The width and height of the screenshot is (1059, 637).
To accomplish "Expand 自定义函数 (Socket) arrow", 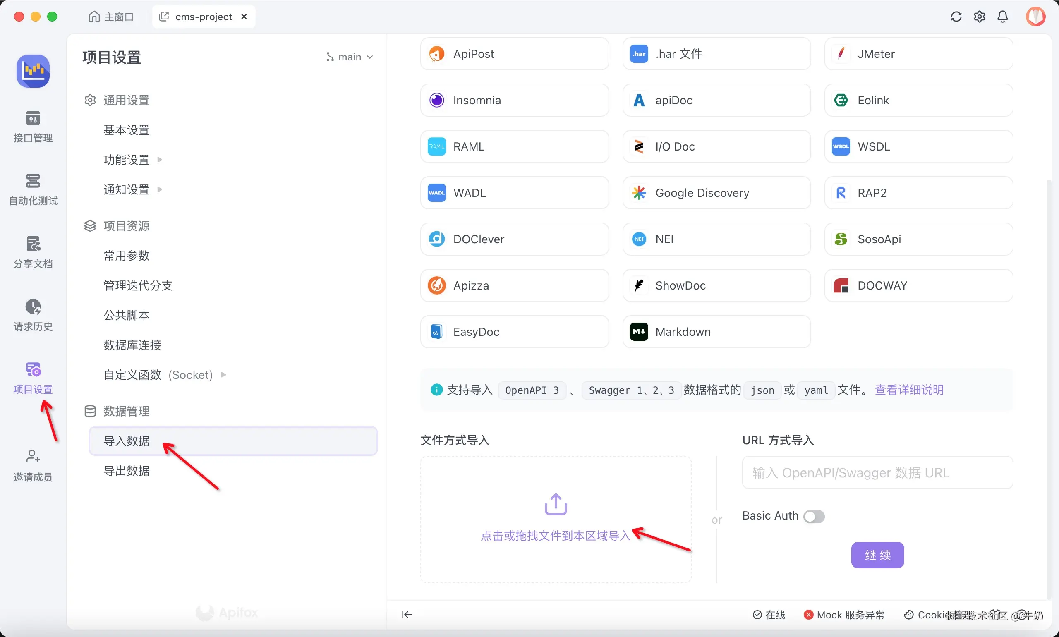I will click(x=224, y=375).
